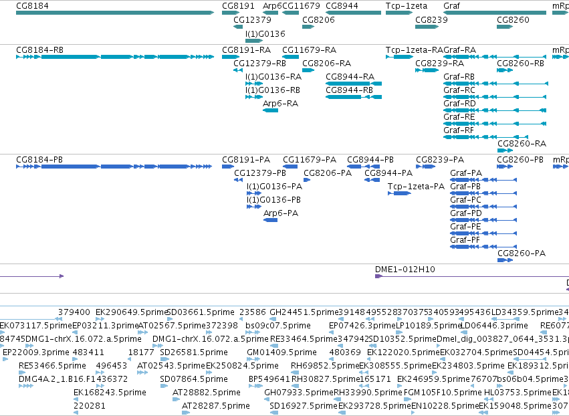569x416 pixels.
Task: Select the Graf-RE transcript label
Action: 459,117
